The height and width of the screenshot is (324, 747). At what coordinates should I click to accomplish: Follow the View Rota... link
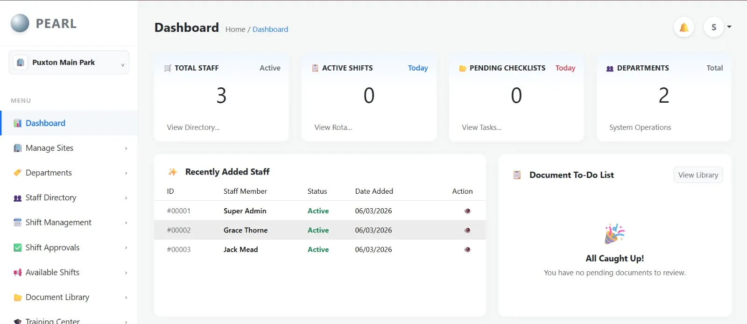pos(333,127)
